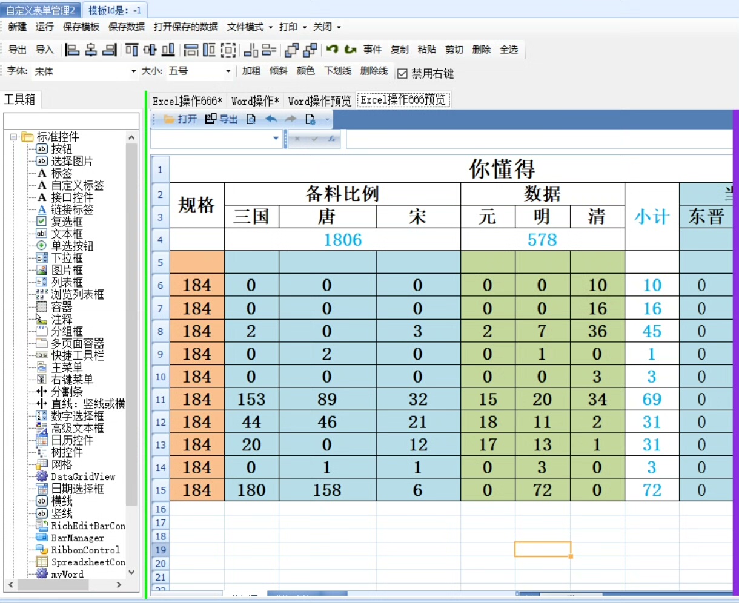Click the redo arrow icon in main toolbar
739x603 pixels.
point(350,50)
